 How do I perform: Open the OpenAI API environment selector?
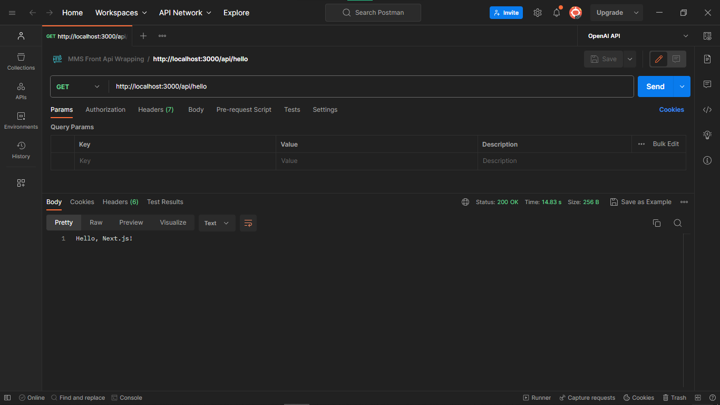click(638, 36)
